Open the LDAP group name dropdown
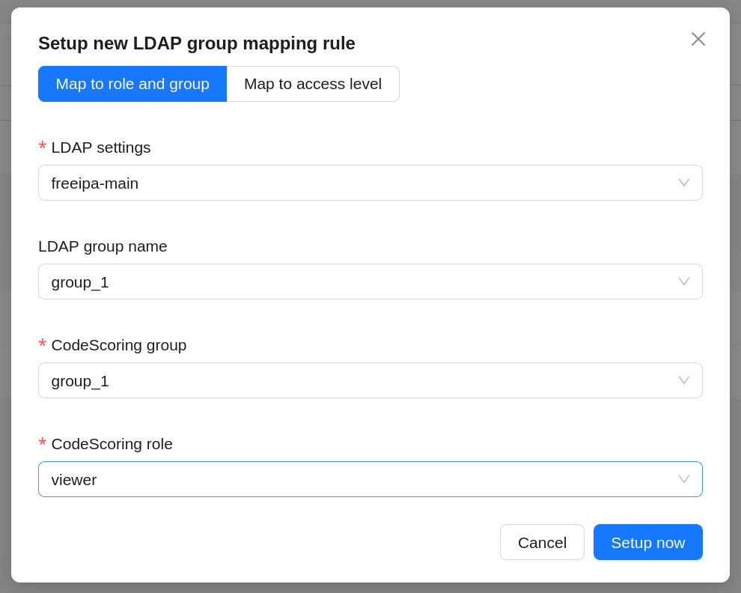This screenshot has width=741, height=593. (370, 282)
